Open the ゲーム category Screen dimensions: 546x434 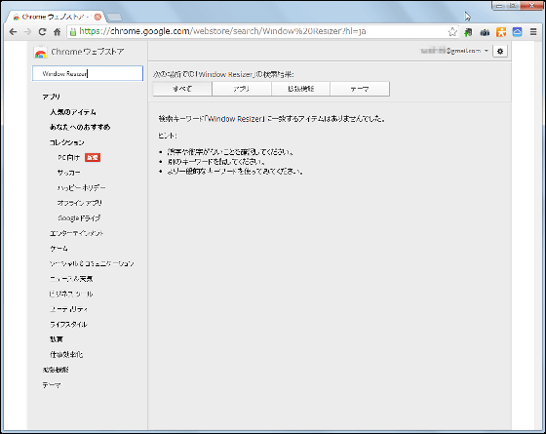pyautogui.click(x=58, y=249)
